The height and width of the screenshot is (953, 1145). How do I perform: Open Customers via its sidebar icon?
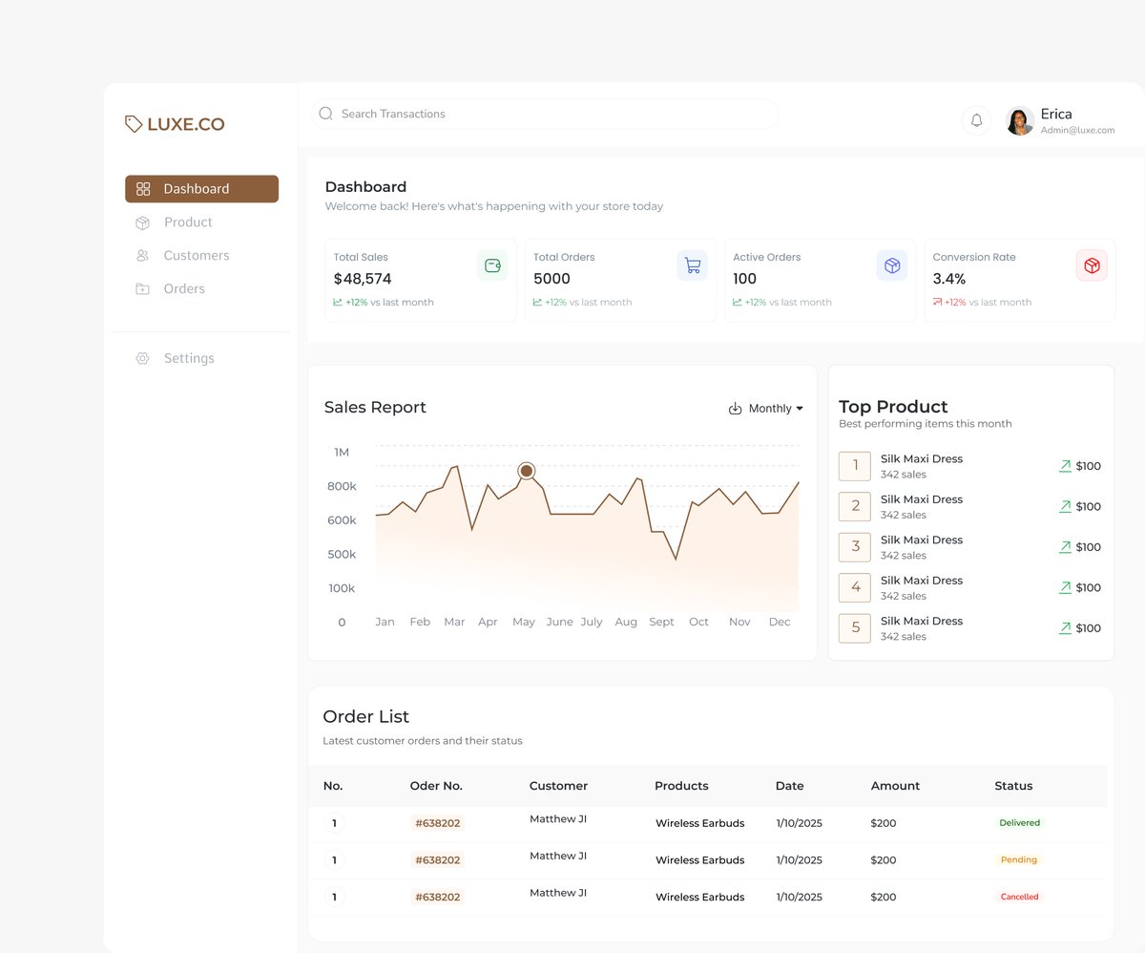(x=143, y=255)
